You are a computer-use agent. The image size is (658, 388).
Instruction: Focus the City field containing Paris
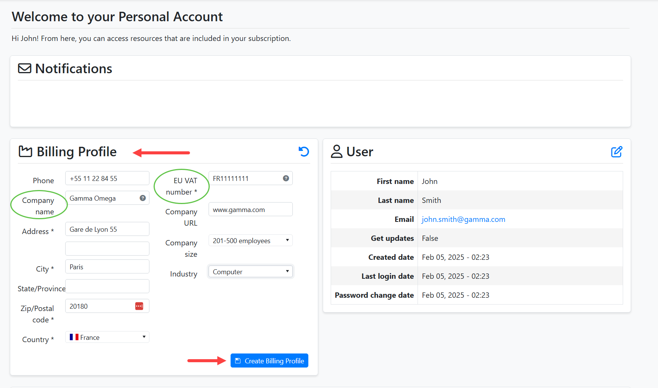point(107,267)
